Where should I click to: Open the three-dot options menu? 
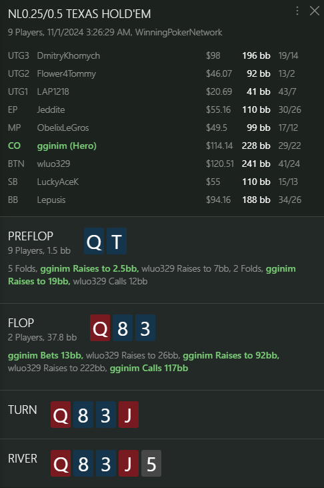[x=297, y=11]
